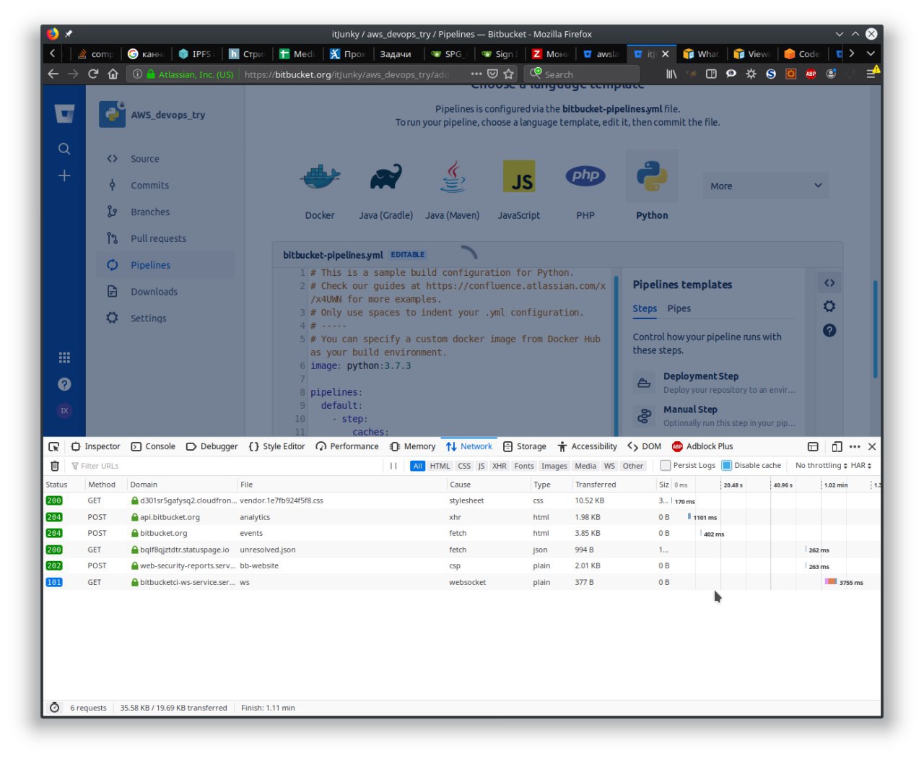Open the devtools three-dot options menu
924x759 pixels.
click(x=855, y=446)
